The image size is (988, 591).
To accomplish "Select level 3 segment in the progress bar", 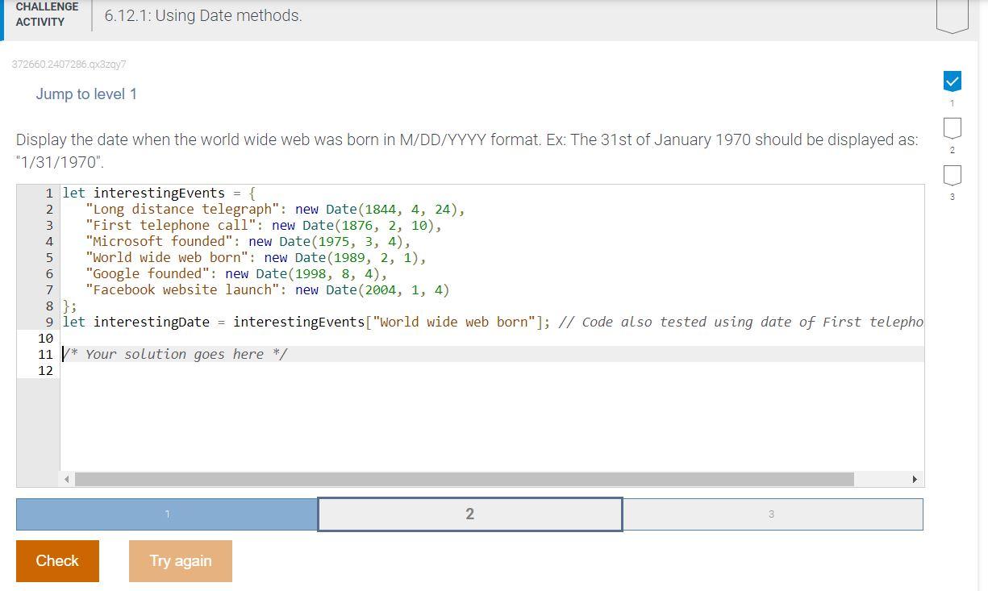I will [772, 514].
